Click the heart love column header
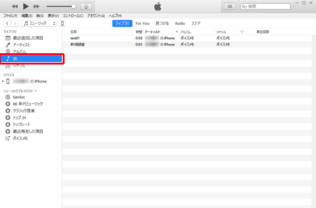This screenshot has height=208, width=316. click(x=242, y=32)
